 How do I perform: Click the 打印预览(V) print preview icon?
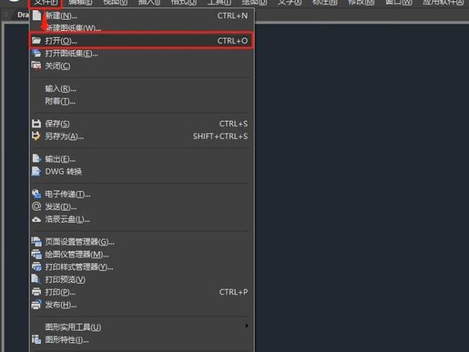(36, 279)
